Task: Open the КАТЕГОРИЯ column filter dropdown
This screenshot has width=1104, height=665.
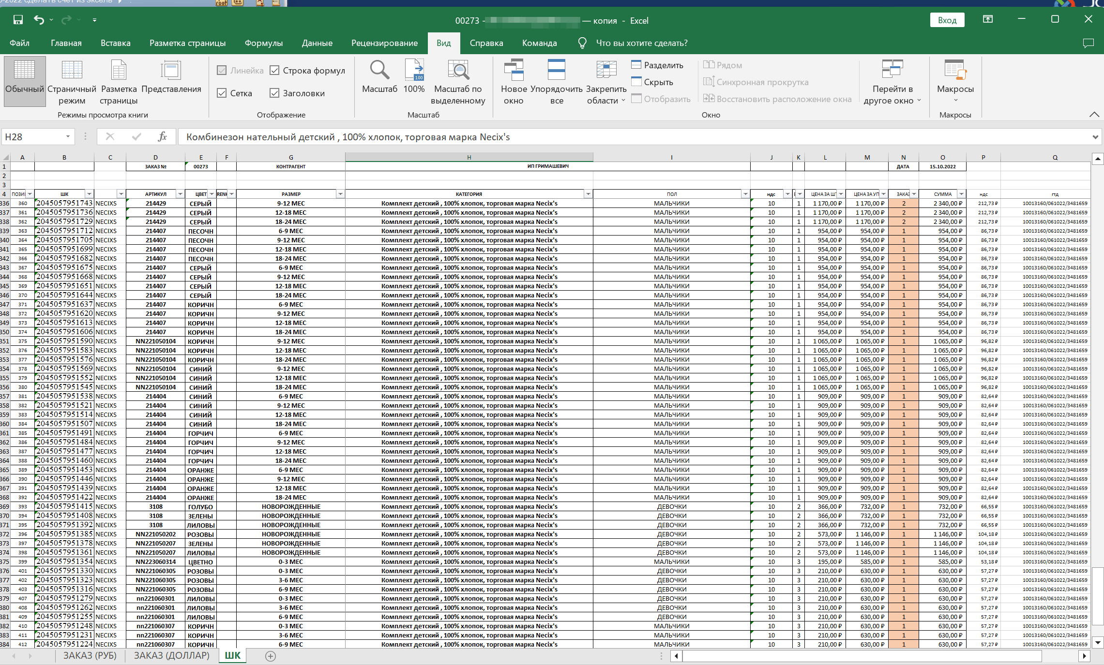Action: [x=588, y=194]
